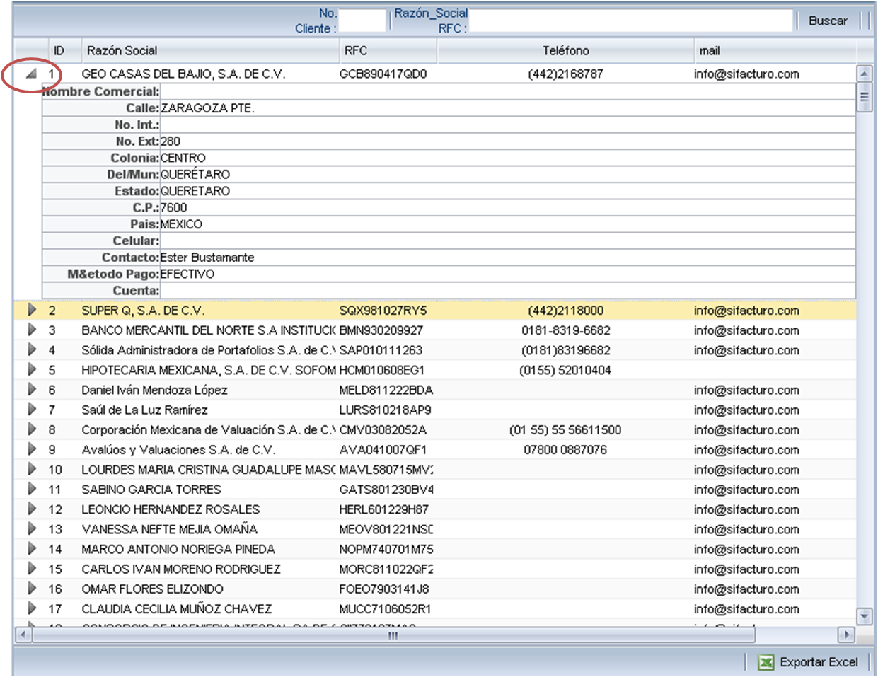878x677 pixels.
Task: Click the RFC value GATS801230BV4
Action: [x=386, y=490]
